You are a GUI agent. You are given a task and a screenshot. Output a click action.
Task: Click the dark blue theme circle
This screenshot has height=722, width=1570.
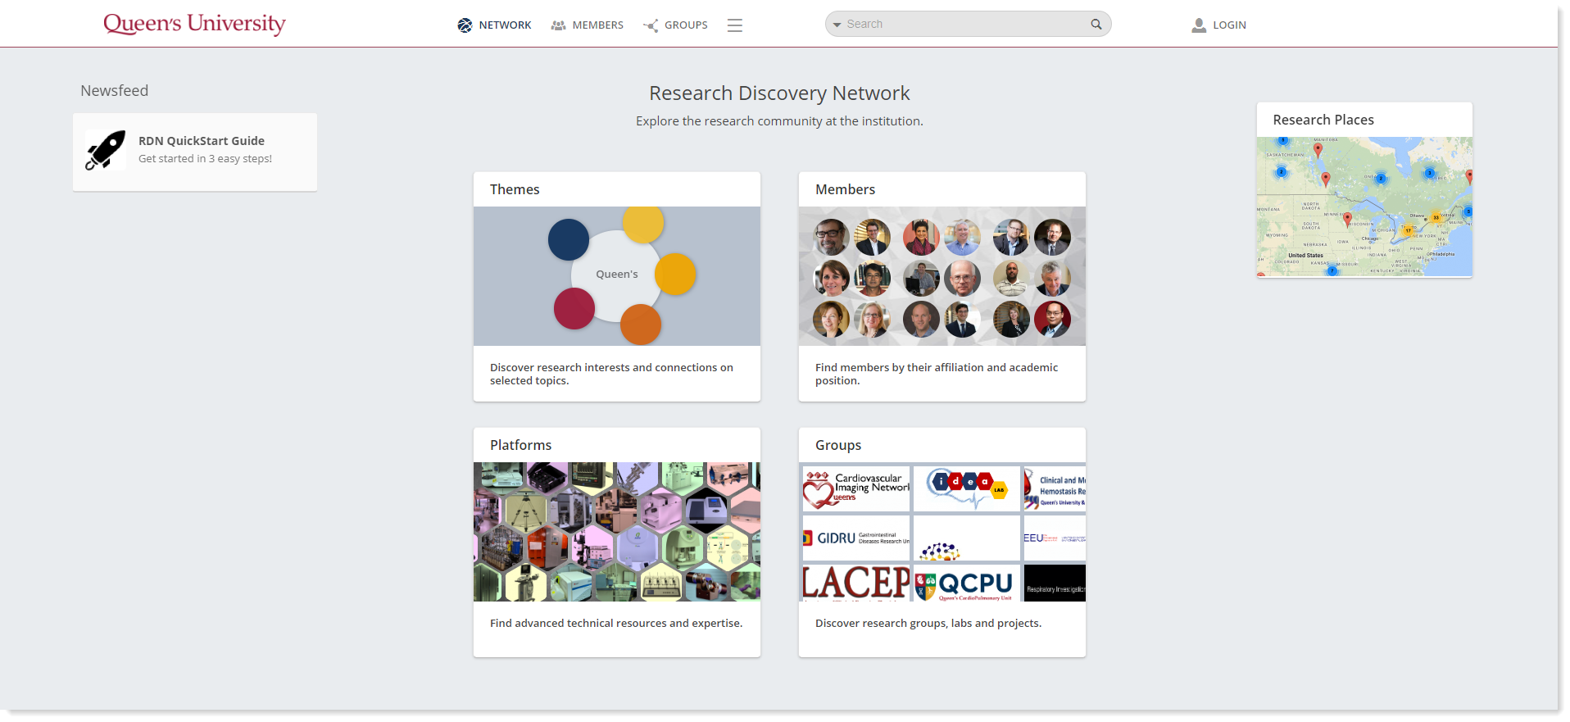[x=569, y=239]
